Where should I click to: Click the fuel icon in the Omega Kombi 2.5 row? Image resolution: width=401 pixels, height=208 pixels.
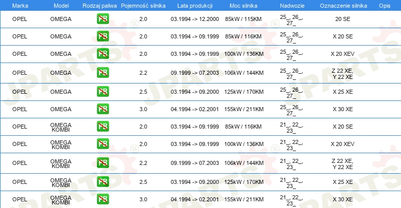coord(103,182)
